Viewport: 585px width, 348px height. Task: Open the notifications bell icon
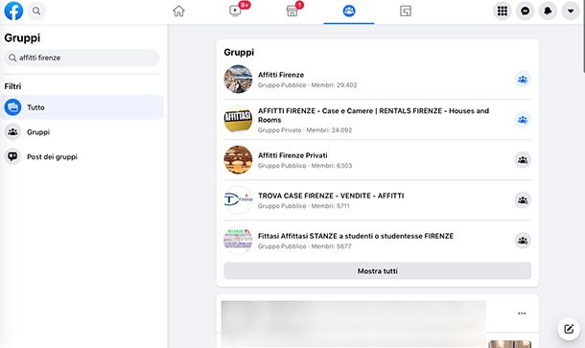548,11
